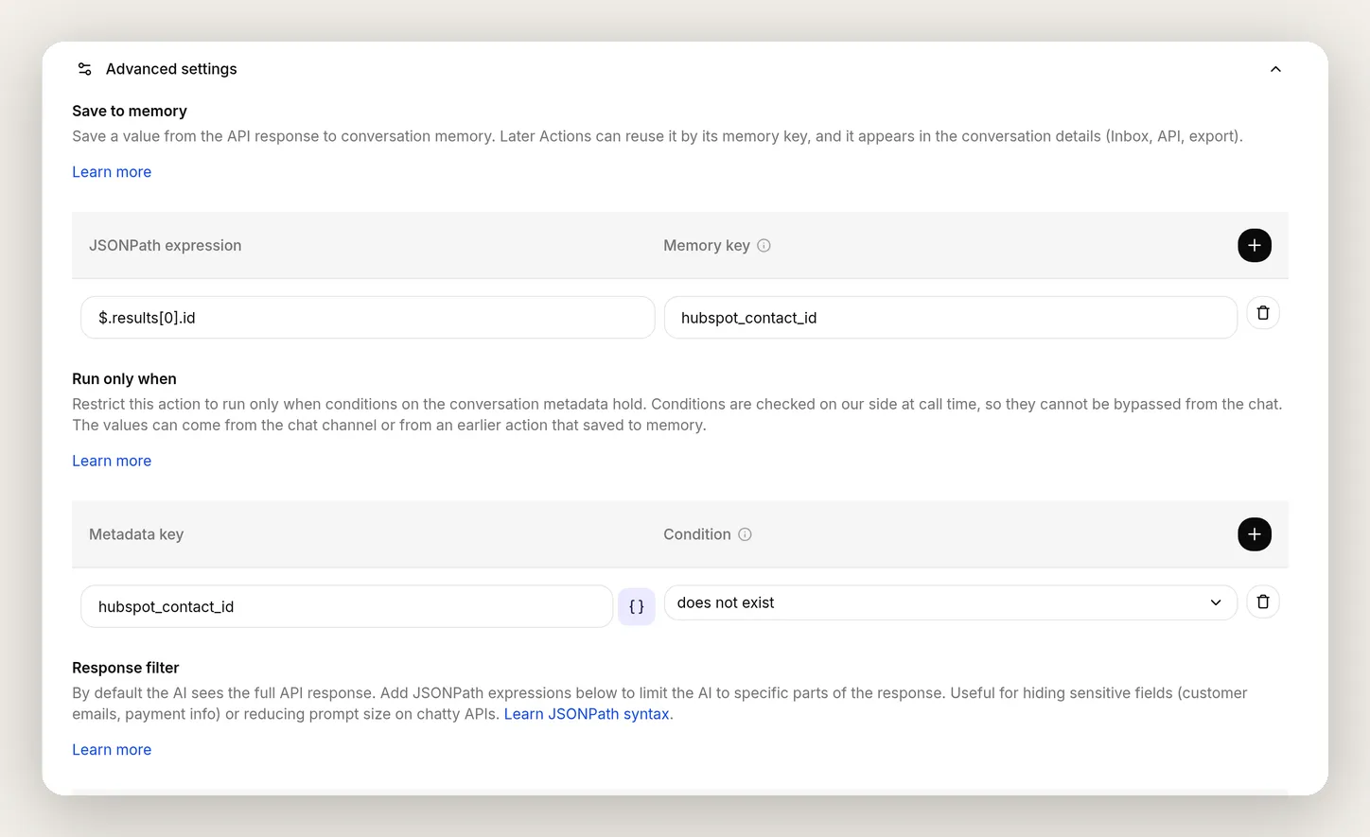Click the 'Response filter' heading
The width and height of the screenshot is (1370, 837).
pyautogui.click(x=125, y=668)
